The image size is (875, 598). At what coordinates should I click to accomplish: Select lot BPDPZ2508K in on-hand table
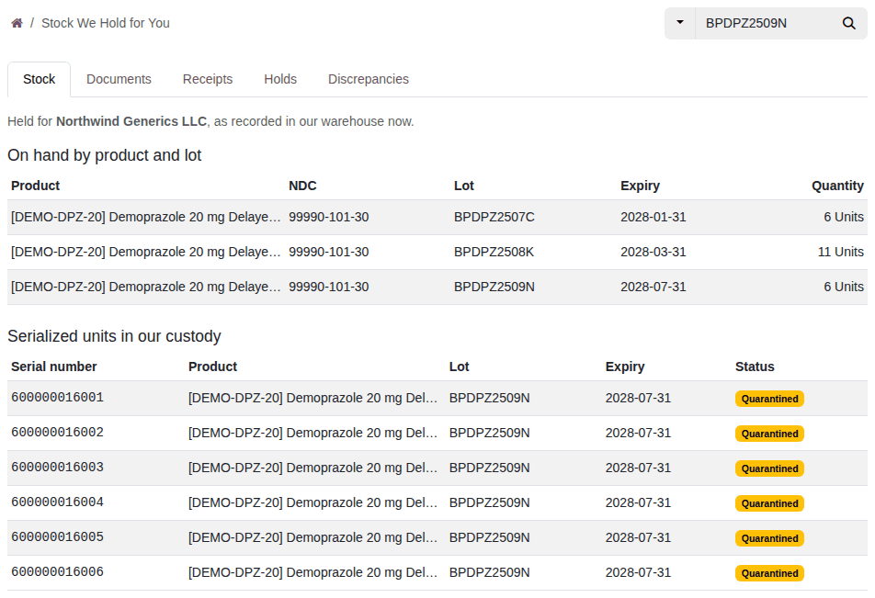[x=494, y=252]
